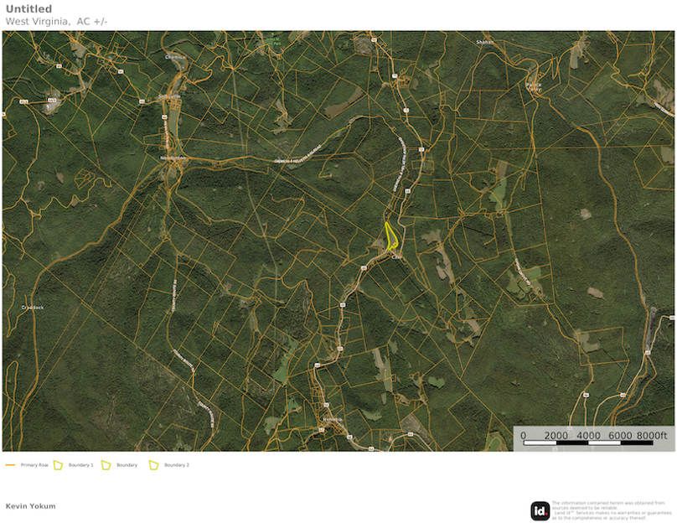Toggle the Boundary 2 legend entry off
This screenshot has width=677, height=523.
[176, 465]
